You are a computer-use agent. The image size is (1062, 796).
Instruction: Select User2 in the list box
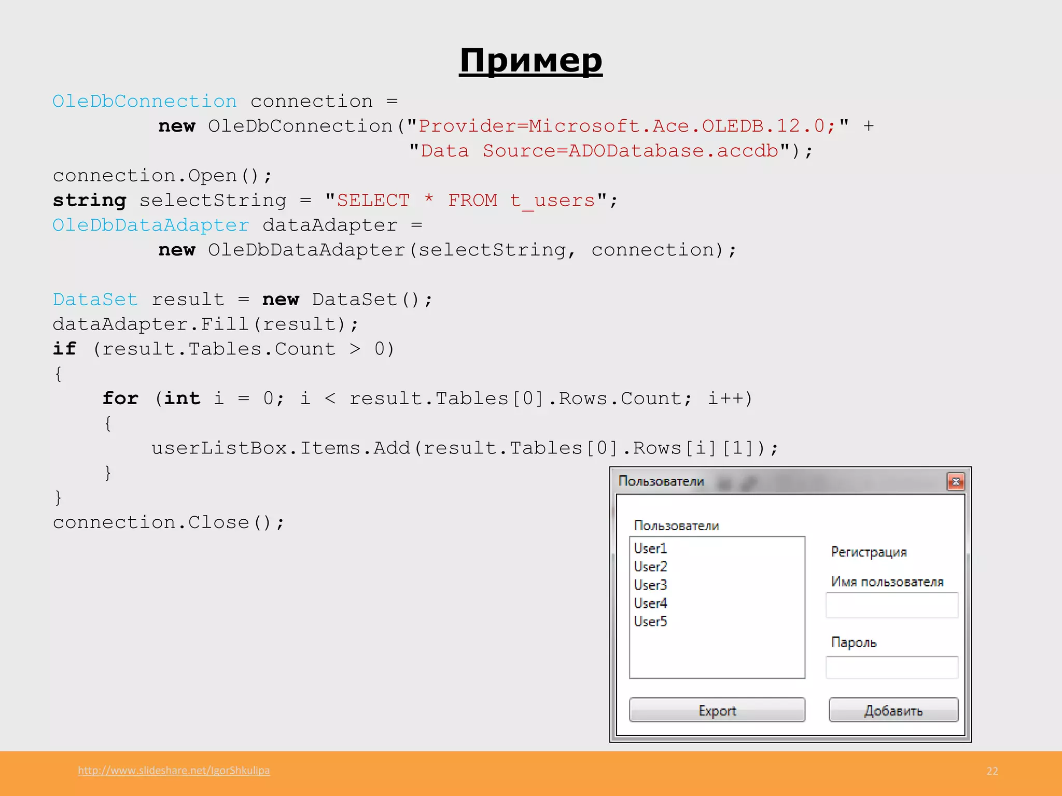pos(650,566)
